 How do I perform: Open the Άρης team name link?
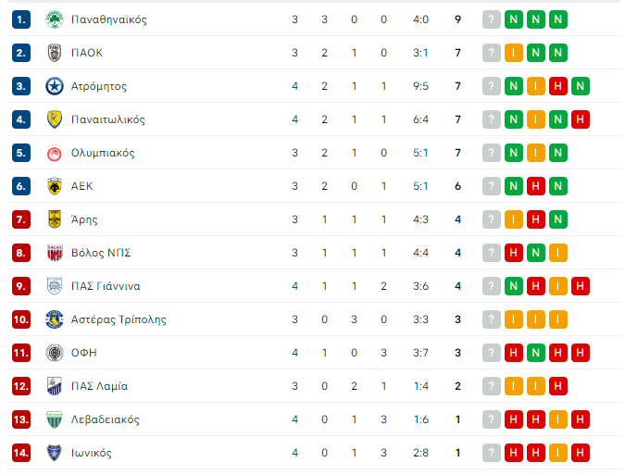tap(84, 219)
